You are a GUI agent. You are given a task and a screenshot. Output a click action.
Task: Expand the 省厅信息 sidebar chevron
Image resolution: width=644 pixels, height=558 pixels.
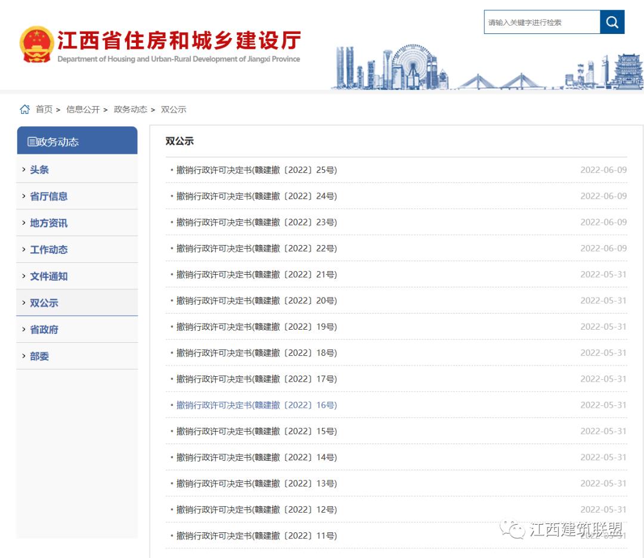24,196
